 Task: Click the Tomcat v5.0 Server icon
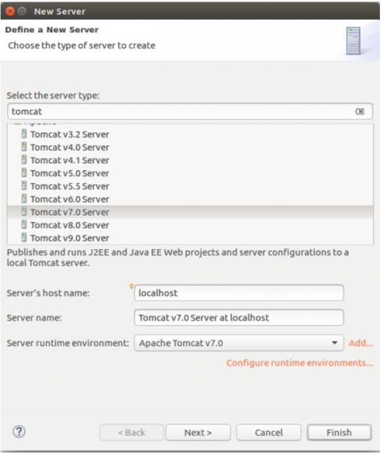(x=24, y=173)
